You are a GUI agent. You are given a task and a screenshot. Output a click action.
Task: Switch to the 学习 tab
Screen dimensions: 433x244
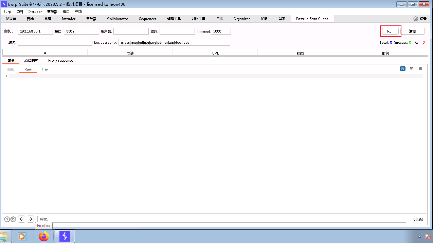click(282, 19)
